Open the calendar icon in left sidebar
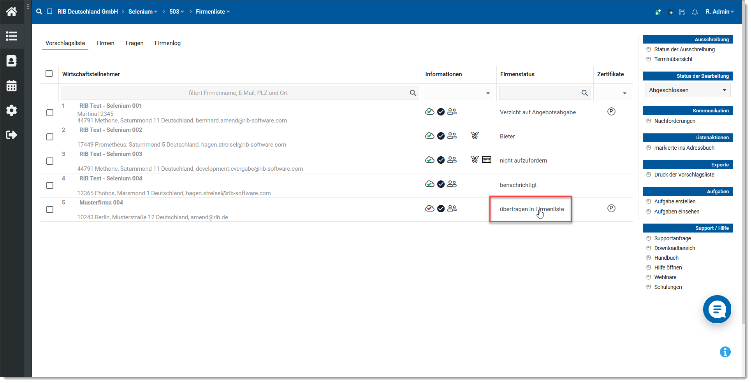Image resolution: width=751 pixels, height=383 pixels. coord(12,86)
